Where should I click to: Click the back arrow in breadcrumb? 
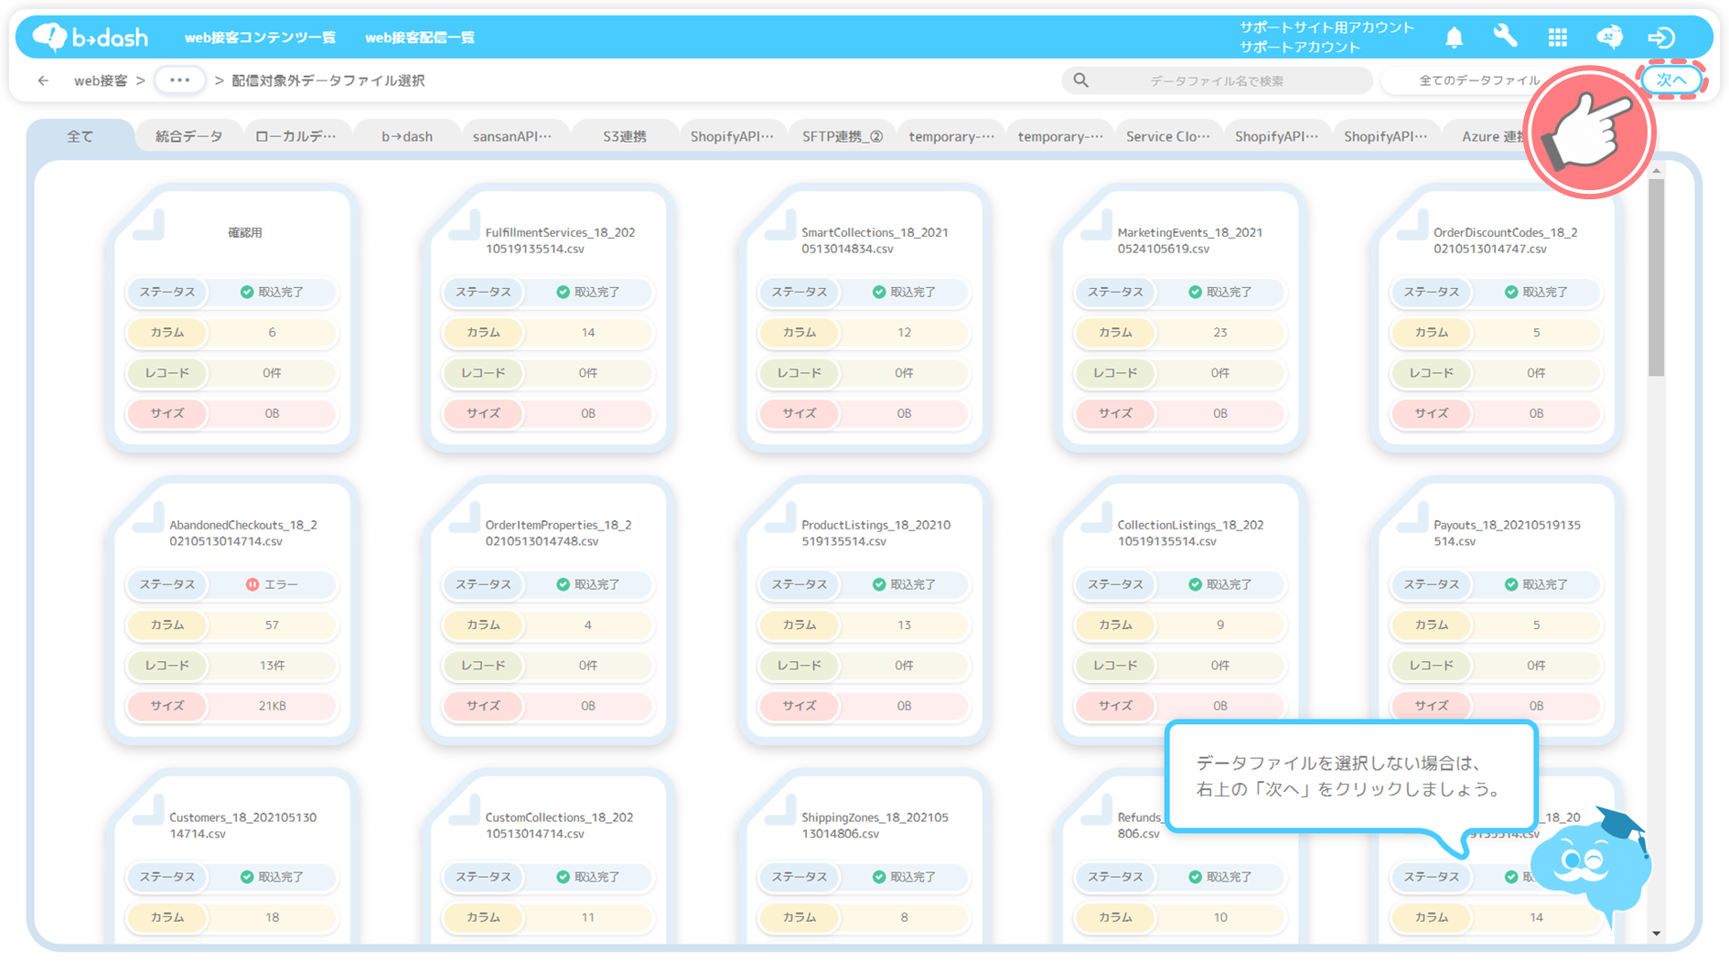pos(43,80)
